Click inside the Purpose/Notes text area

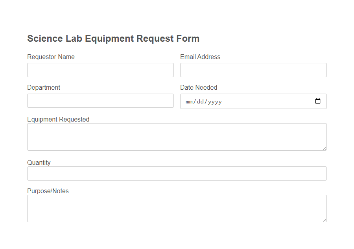pyautogui.click(x=177, y=207)
